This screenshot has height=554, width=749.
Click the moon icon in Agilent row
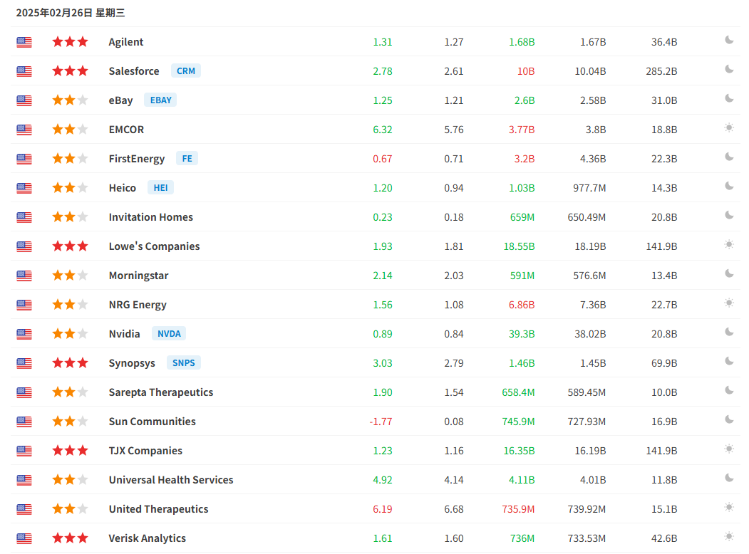click(729, 41)
